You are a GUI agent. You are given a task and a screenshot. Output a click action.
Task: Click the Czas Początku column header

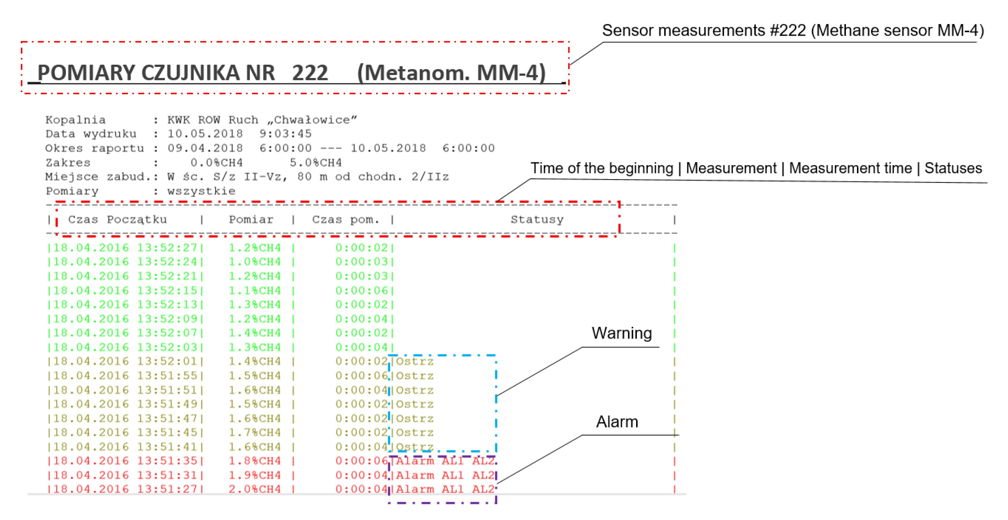pyautogui.click(x=117, y=219)
